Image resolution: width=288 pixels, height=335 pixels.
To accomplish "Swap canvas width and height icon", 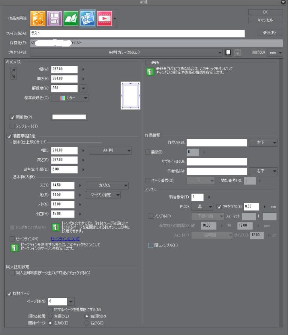I will [13, 73].
